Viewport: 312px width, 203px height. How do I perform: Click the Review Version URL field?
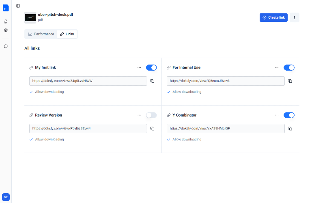point(88,129)
